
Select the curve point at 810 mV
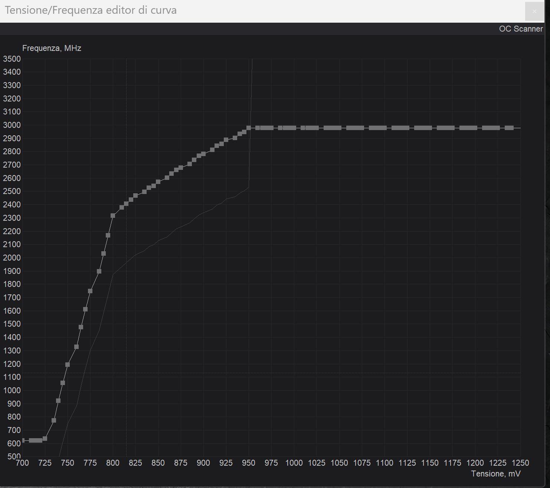coord(122,207)
